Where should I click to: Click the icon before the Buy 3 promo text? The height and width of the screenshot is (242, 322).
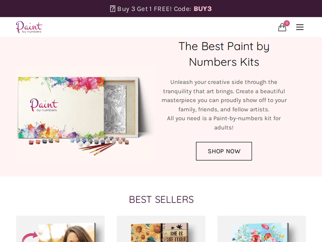pyautogui.click(x=112, y=9)
